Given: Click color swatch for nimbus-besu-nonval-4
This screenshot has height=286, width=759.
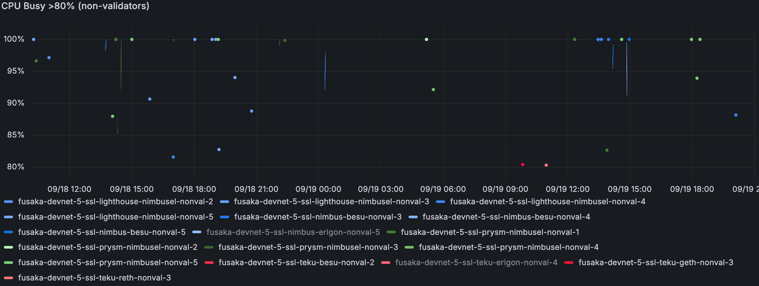Looking at the screenshot, I should point(413,217).
